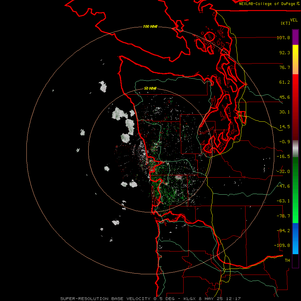
Task: Click the 100 NMI range ring label
Action: point(150,26)
